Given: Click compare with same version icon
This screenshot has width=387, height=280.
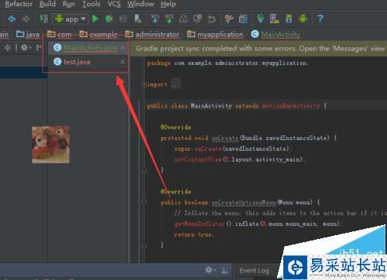Looking at the screenshot, I should 197,19.
